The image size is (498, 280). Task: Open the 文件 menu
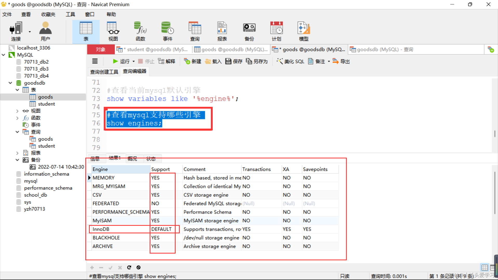click(x=7, y=14)
